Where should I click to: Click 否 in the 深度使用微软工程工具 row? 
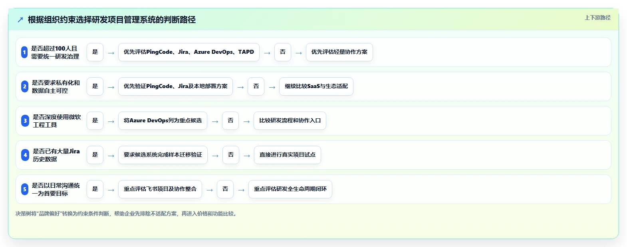[x=230, y=121]
